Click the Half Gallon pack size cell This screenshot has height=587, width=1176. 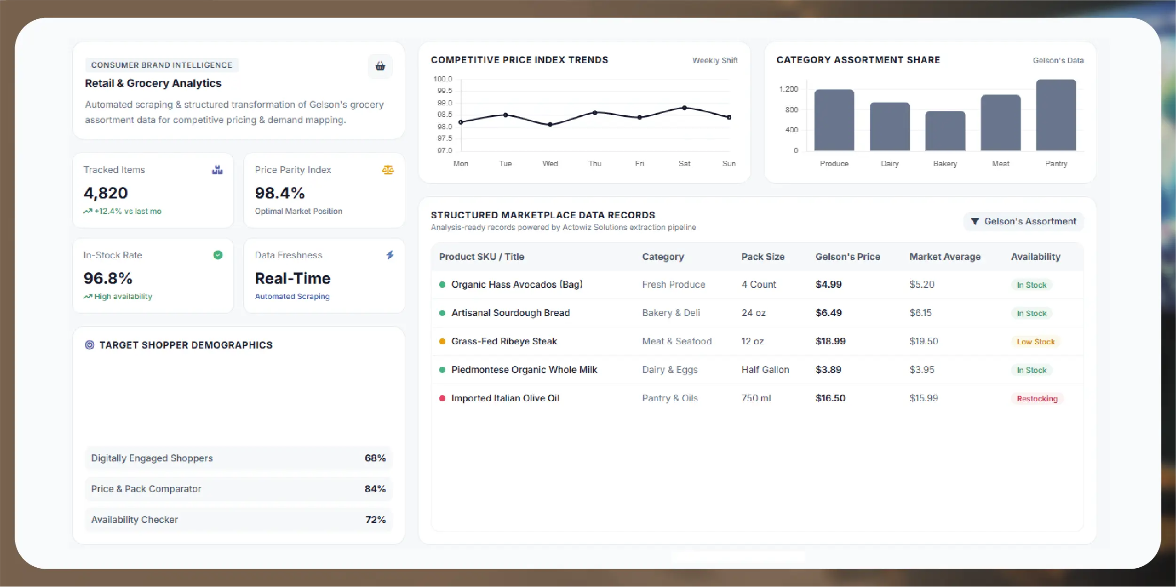(x=765, y=370)
